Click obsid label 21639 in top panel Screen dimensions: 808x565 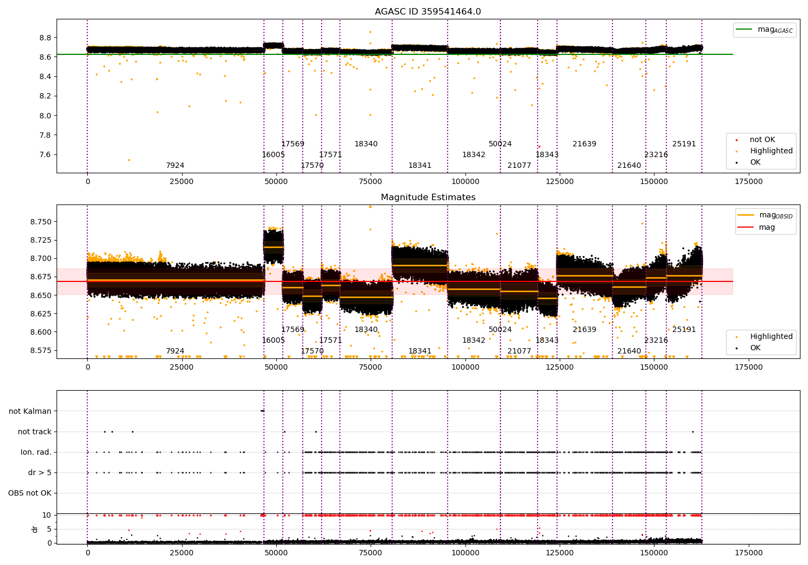(x=584, y=144)
